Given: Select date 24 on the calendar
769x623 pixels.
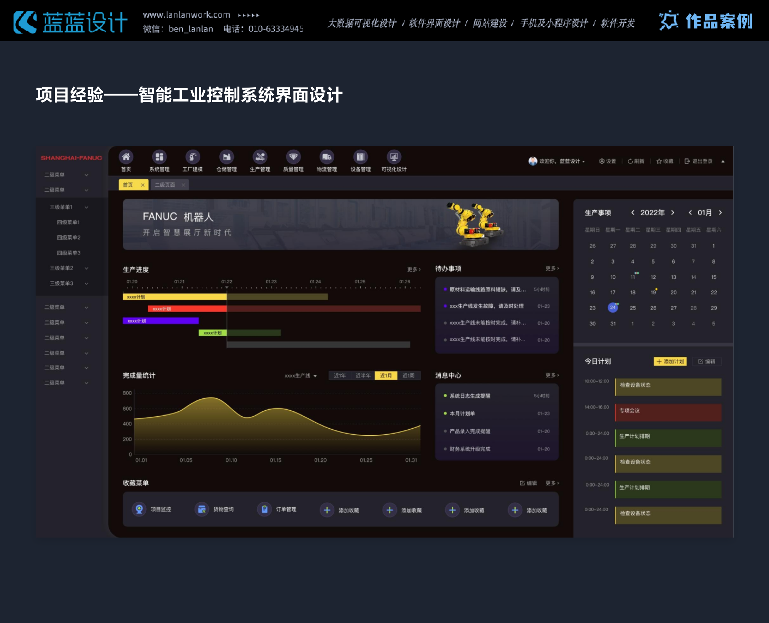Looking at the screenshot, I should click(x=613, y=308).
